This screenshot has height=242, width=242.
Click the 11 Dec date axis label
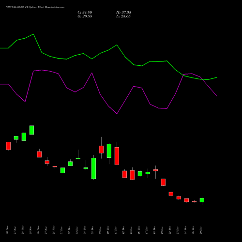116,230
